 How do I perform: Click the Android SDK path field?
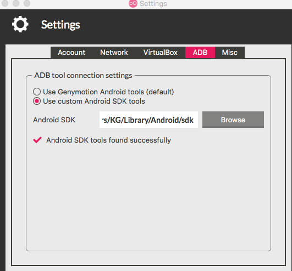[x=148, y=120]
